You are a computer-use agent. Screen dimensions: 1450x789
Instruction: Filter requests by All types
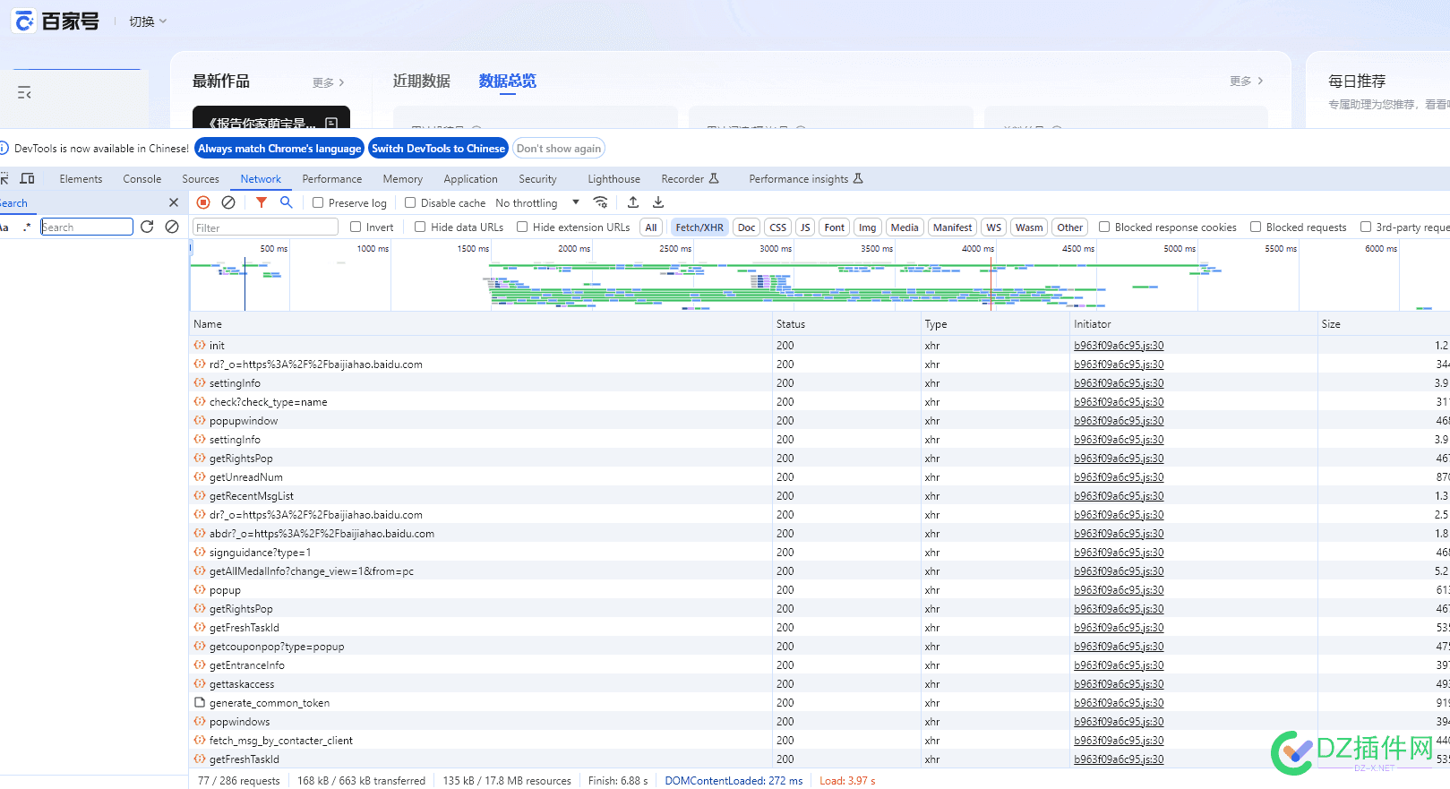coord(651,227)
